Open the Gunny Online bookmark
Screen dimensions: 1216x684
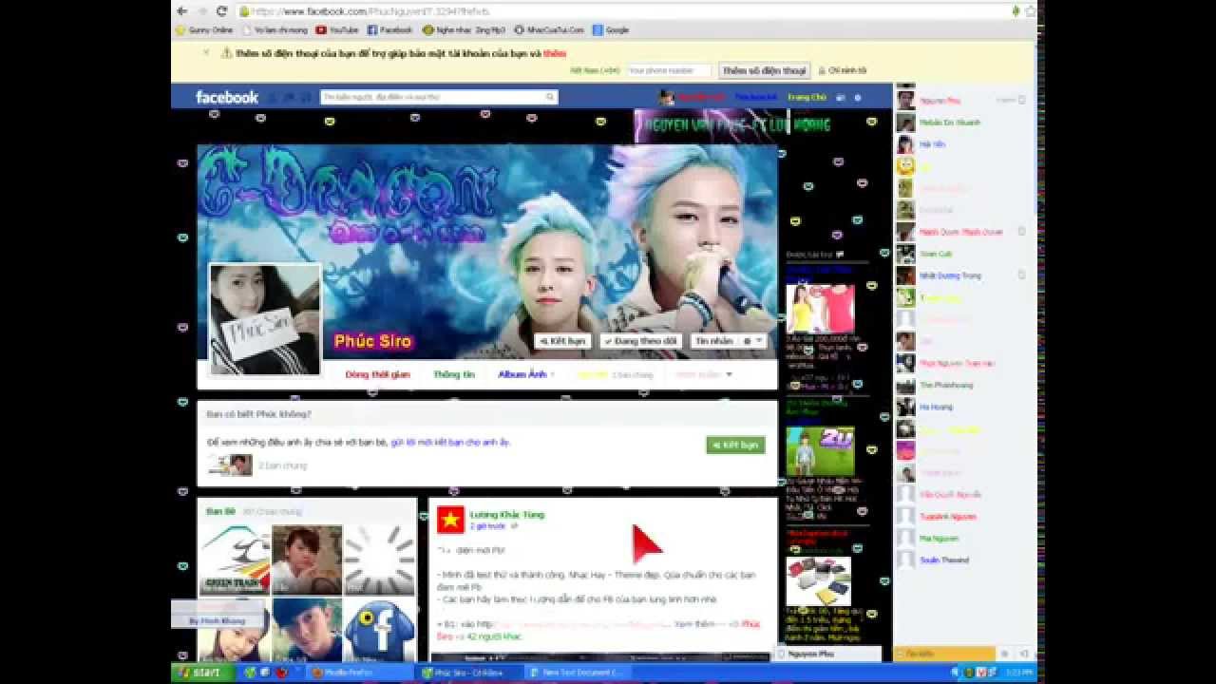click(x=204, y=30)
